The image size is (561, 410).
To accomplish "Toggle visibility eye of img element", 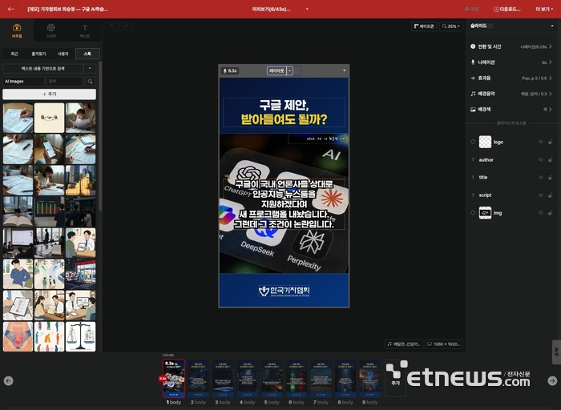I will click(x=541, y=213).
